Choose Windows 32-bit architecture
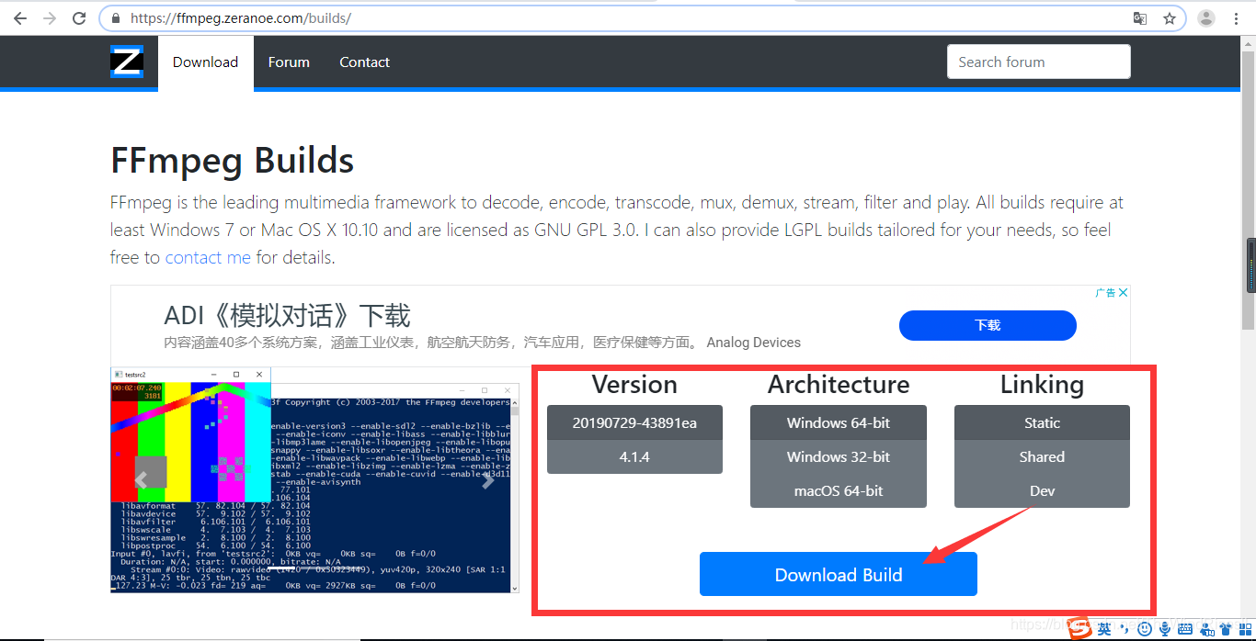1256x641 pixels. [839, 456]
